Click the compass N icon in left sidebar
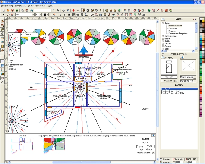The image size is (205, 164). [x=2, y=61]
